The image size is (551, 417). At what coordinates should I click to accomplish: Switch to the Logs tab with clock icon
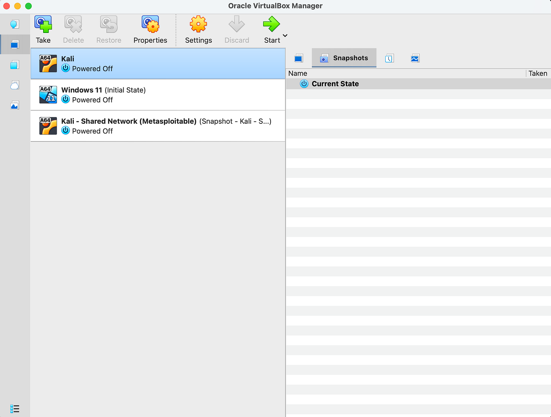point(389,58)
